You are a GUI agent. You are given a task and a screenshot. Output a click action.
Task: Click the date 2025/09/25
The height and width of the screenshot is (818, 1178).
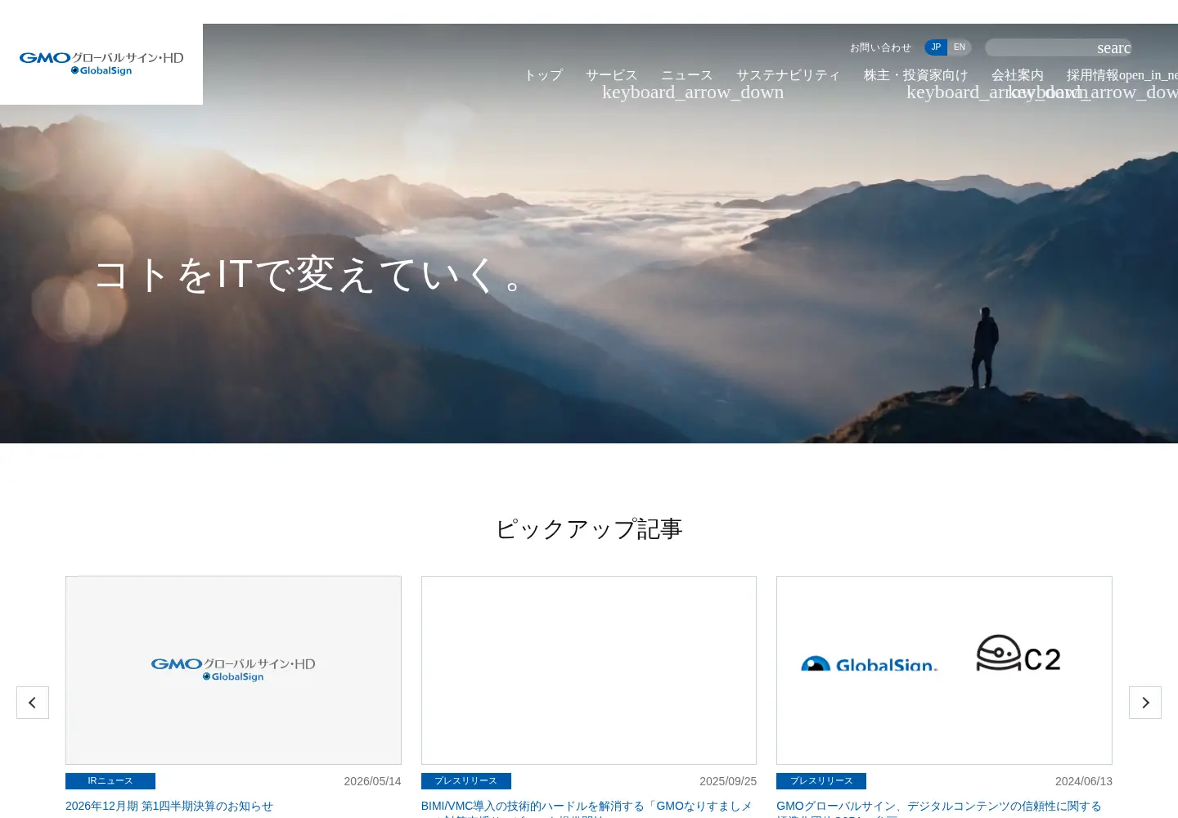728,781
